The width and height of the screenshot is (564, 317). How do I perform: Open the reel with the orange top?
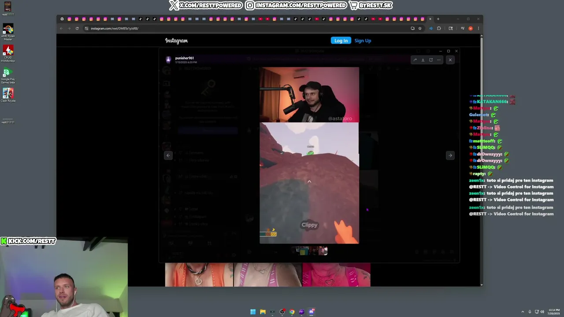[199, 275]
